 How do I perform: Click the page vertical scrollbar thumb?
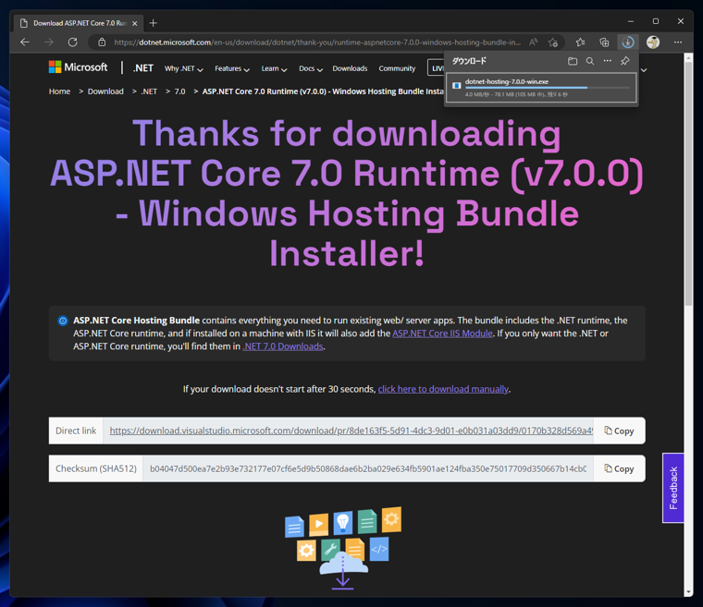coord(688,184)
